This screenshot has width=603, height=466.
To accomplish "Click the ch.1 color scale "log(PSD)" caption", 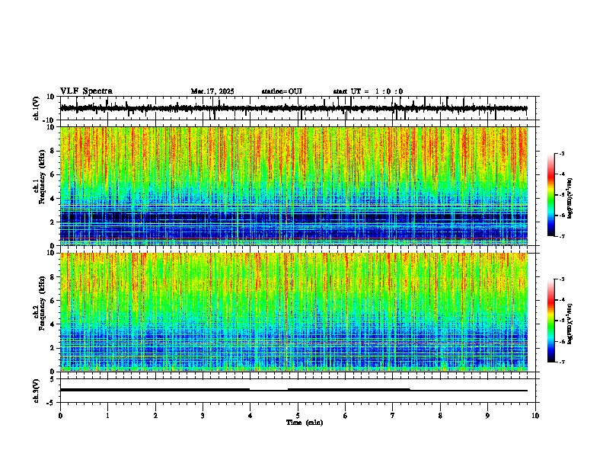I will click(570, 198).
